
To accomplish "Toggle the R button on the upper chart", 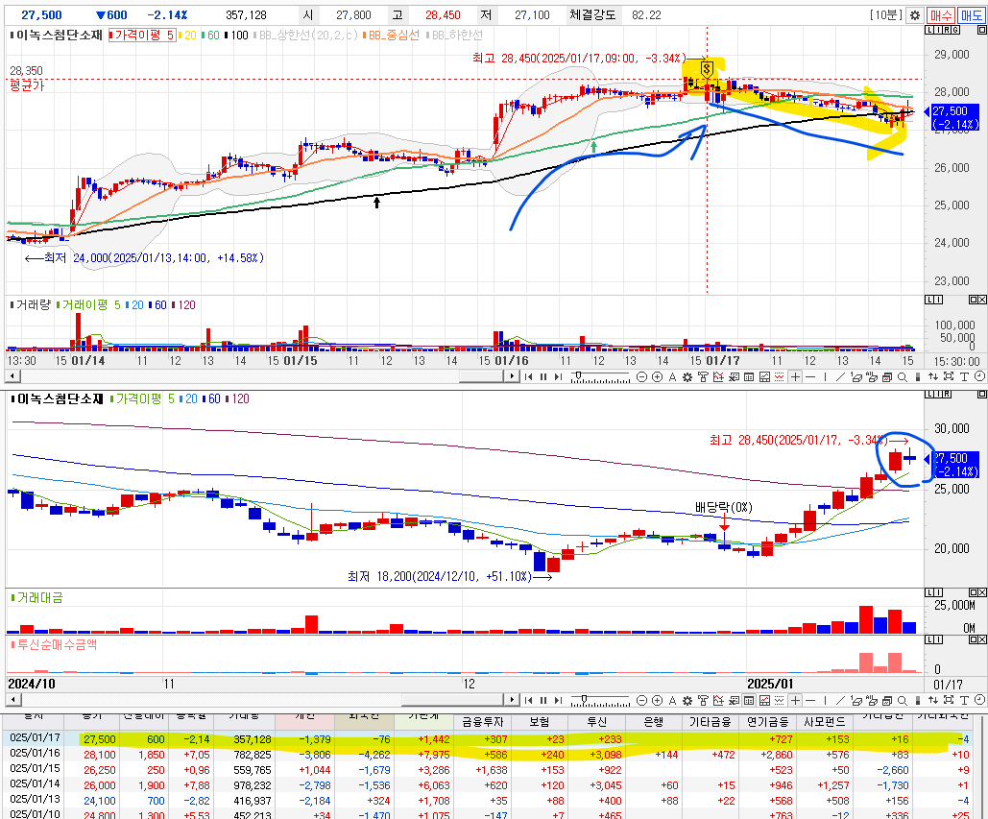I will pos(947,30).
